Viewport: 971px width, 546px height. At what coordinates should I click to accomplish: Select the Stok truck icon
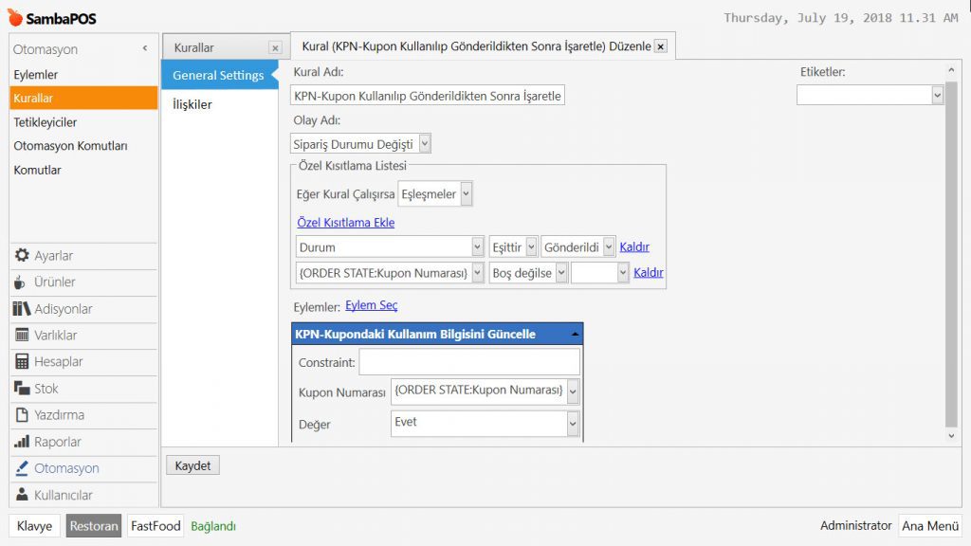pos(22,389)
